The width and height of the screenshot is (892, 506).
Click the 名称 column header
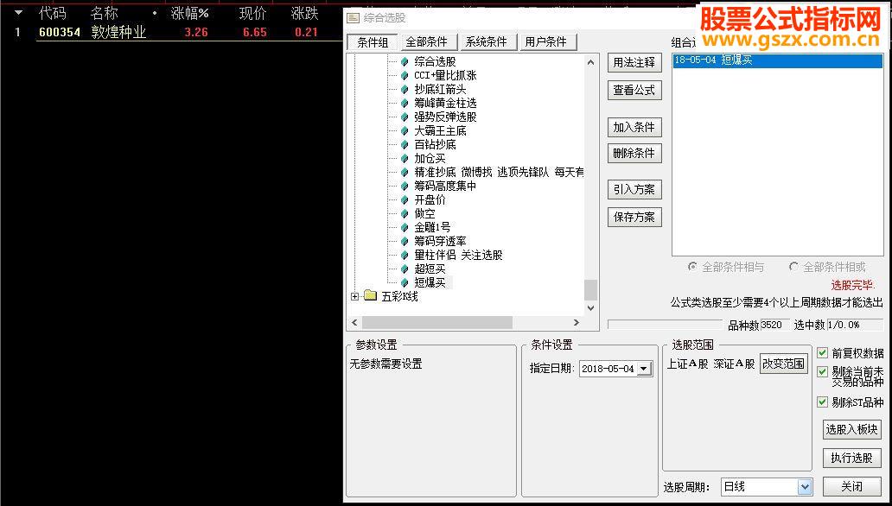point(104,13)
